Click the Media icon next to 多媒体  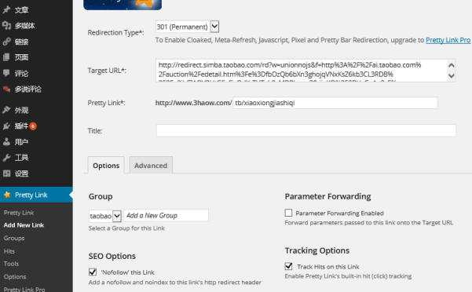click(x=6, y=26)
